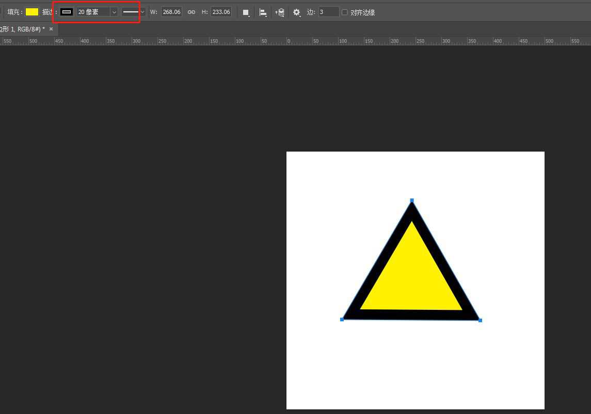Open the path alignment icon menu

click(x=263, y=12)
